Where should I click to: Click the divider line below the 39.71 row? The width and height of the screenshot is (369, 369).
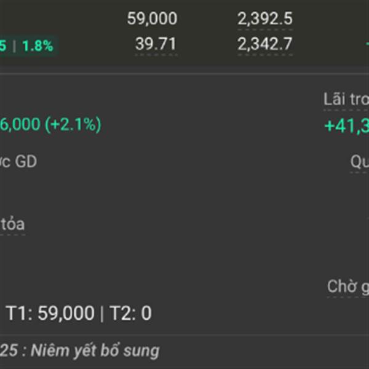click(x=184, y=74)
